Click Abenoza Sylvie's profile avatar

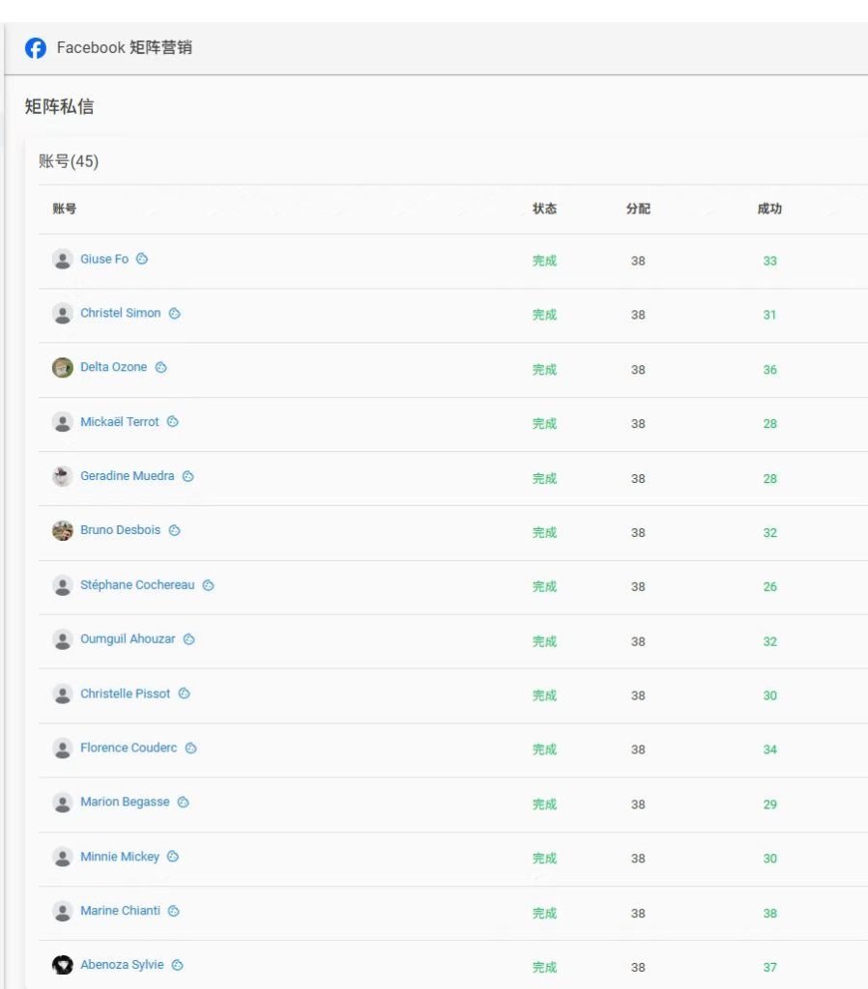63,965
